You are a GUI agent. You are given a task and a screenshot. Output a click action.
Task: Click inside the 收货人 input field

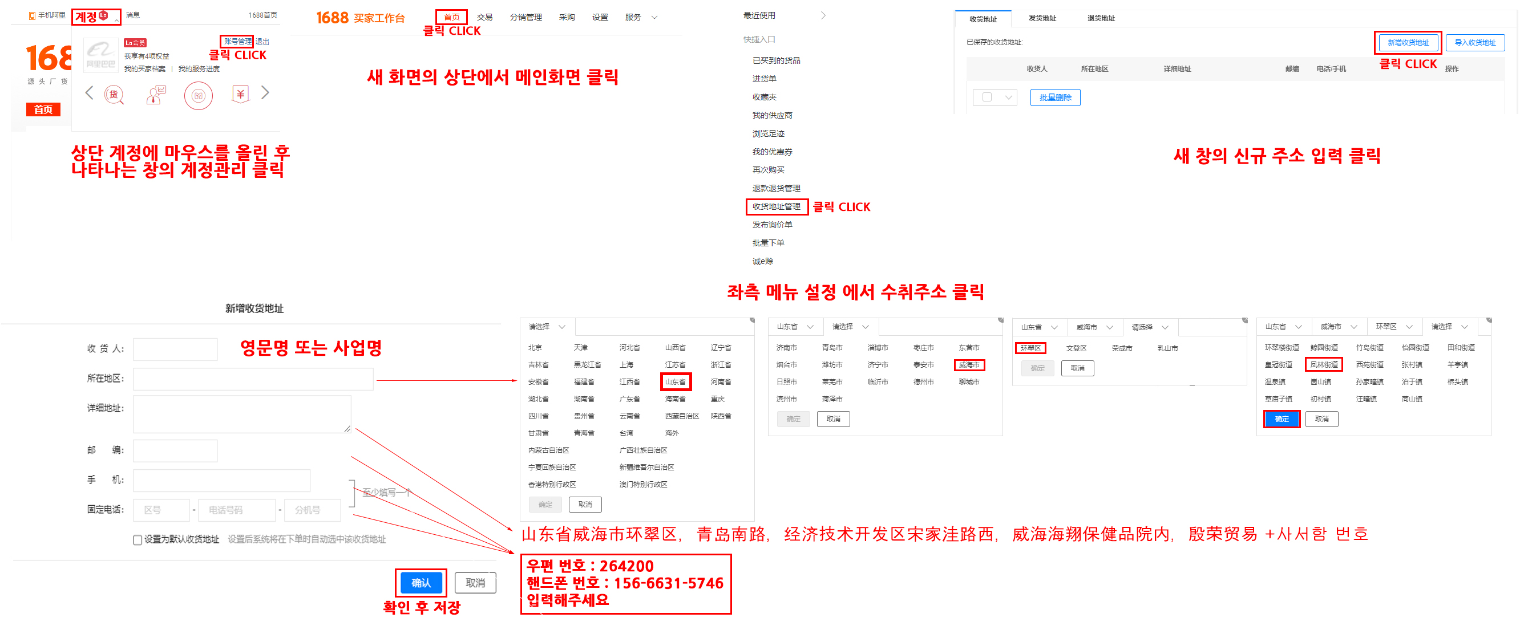pyautogui.click(x=175, y=349)
